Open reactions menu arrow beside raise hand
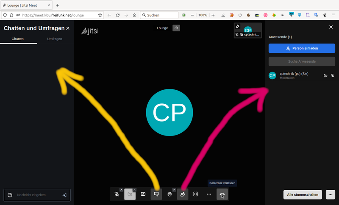 point(174,190)
